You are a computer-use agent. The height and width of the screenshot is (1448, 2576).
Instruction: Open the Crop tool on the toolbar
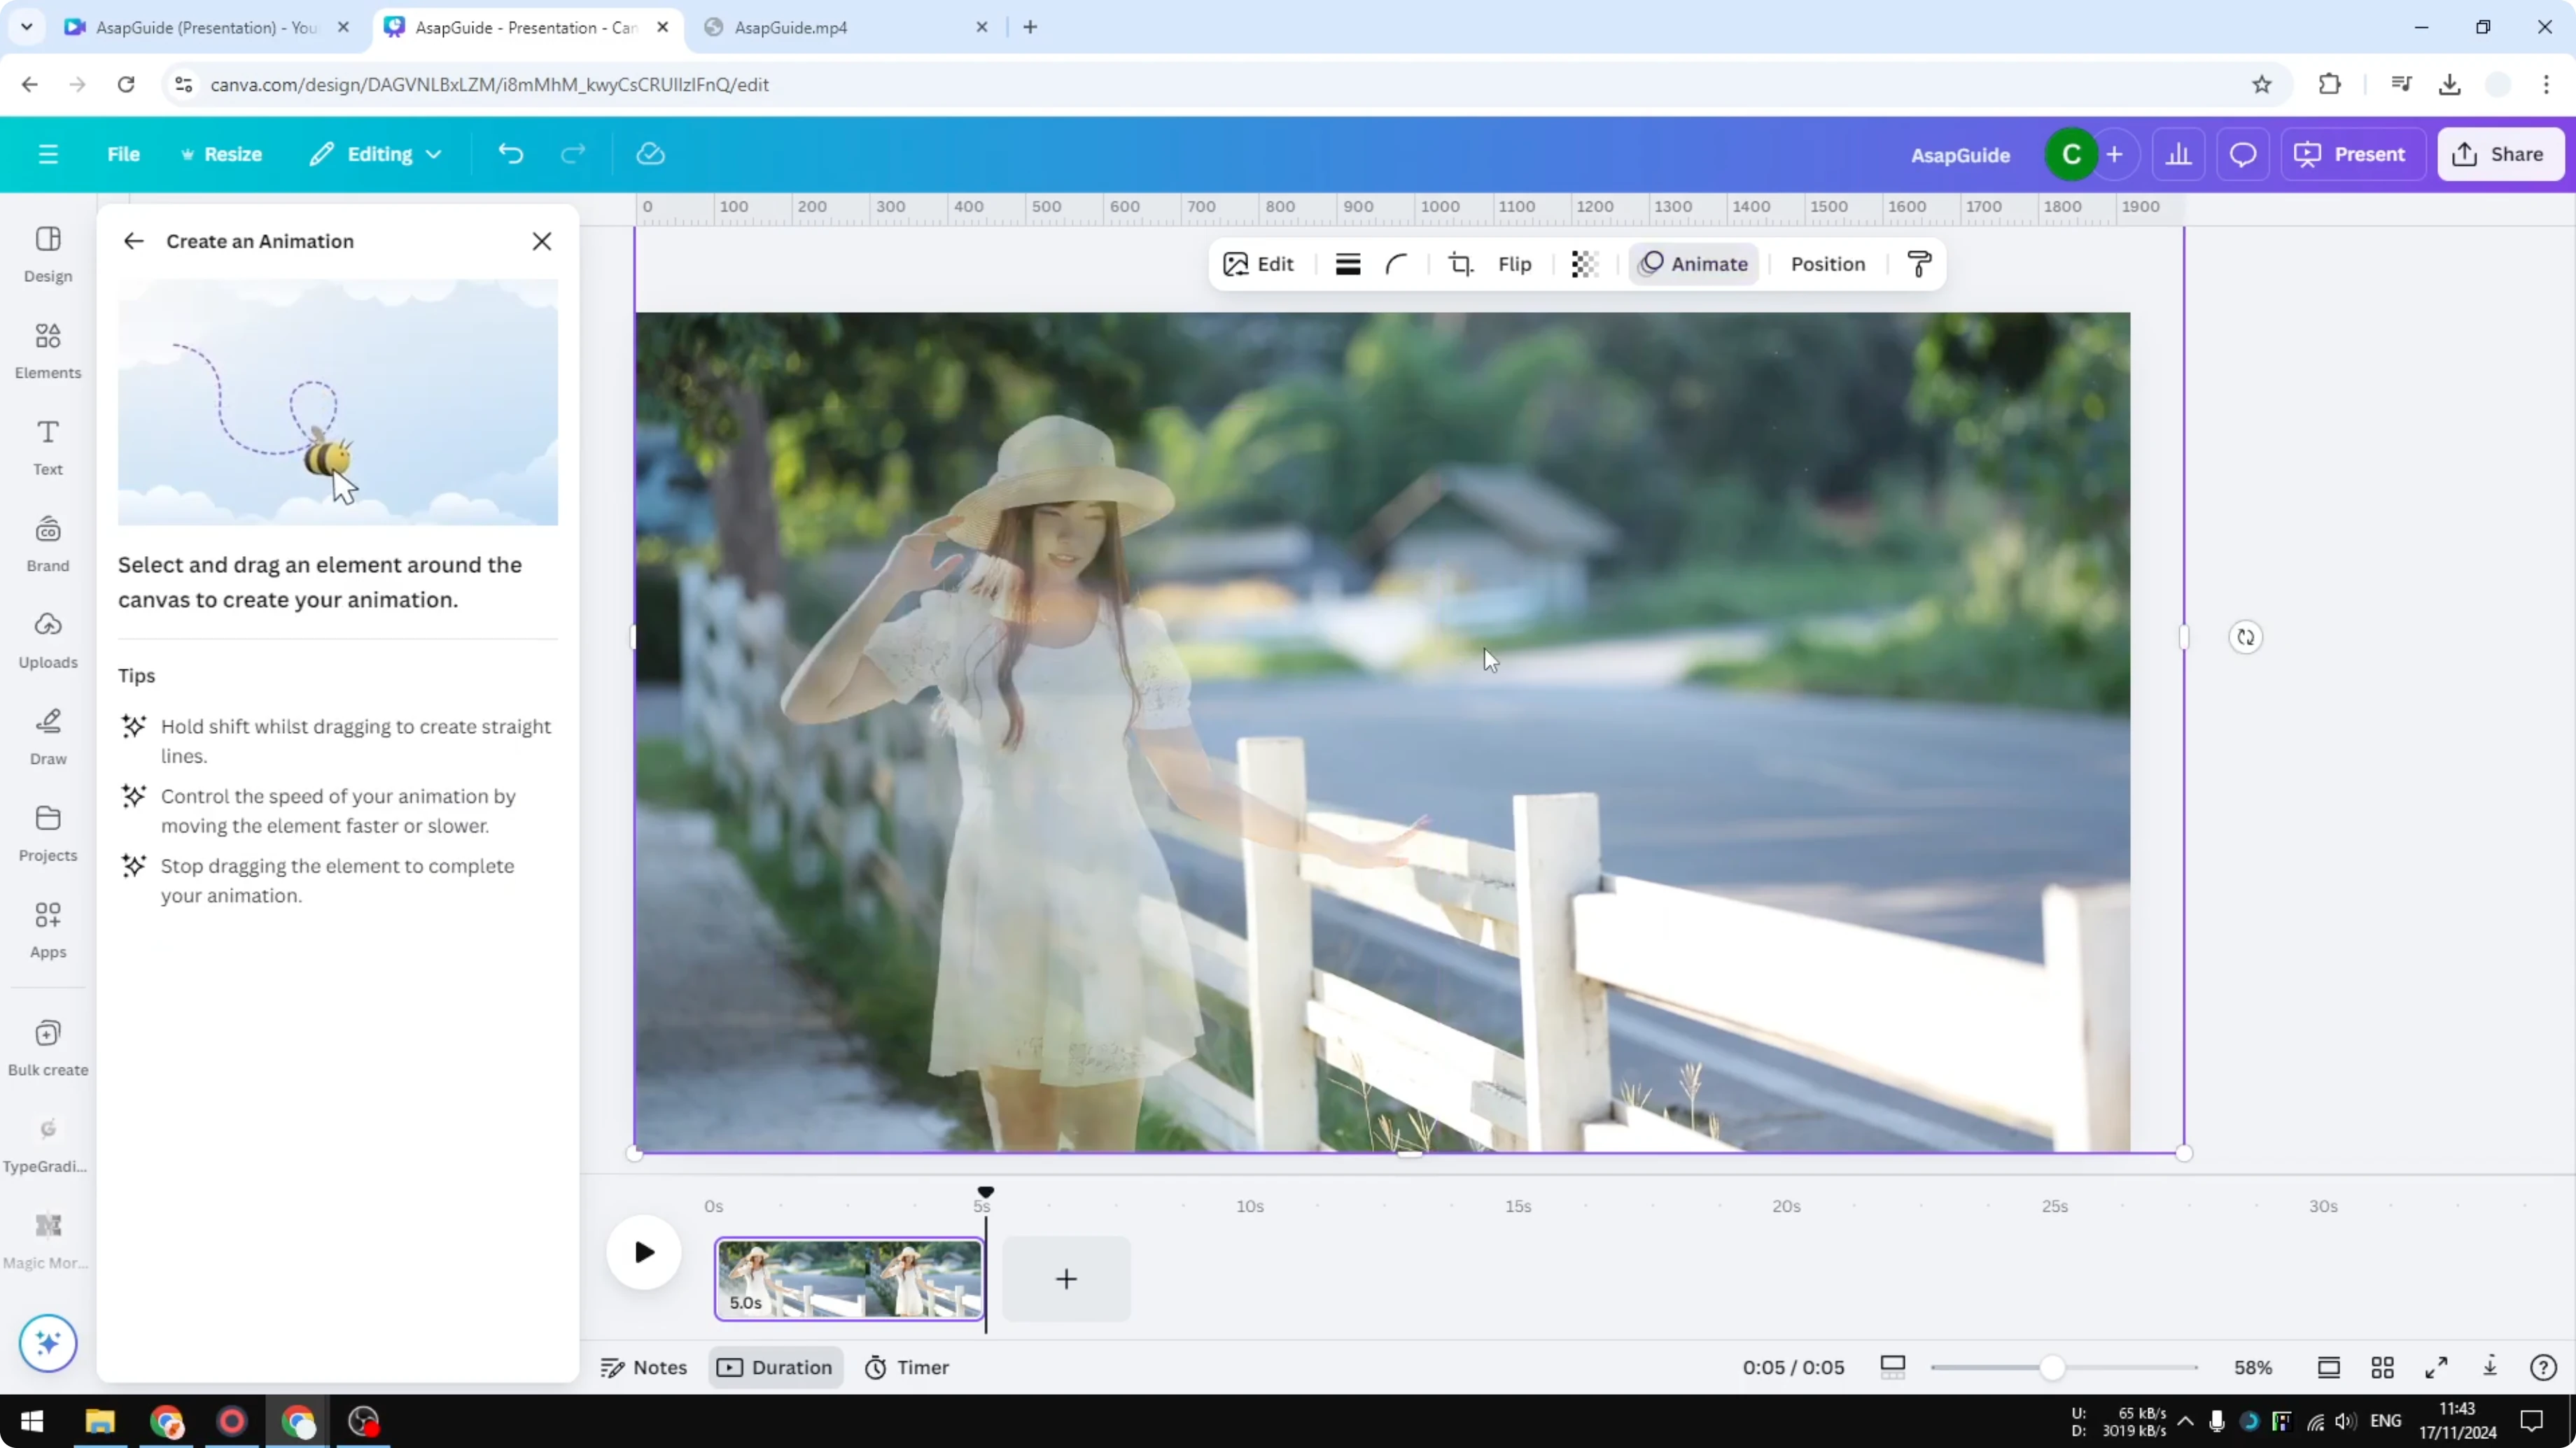click(1460, 264)
